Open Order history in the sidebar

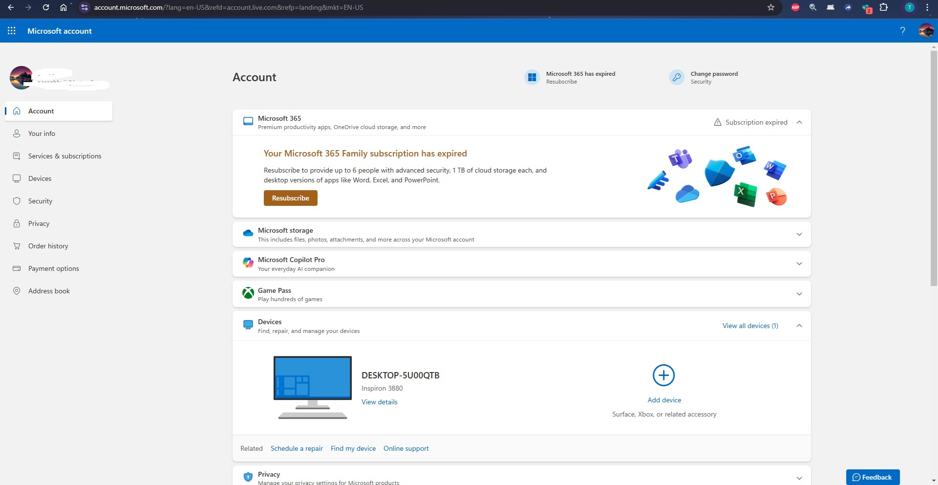click(x=59, y=246)
